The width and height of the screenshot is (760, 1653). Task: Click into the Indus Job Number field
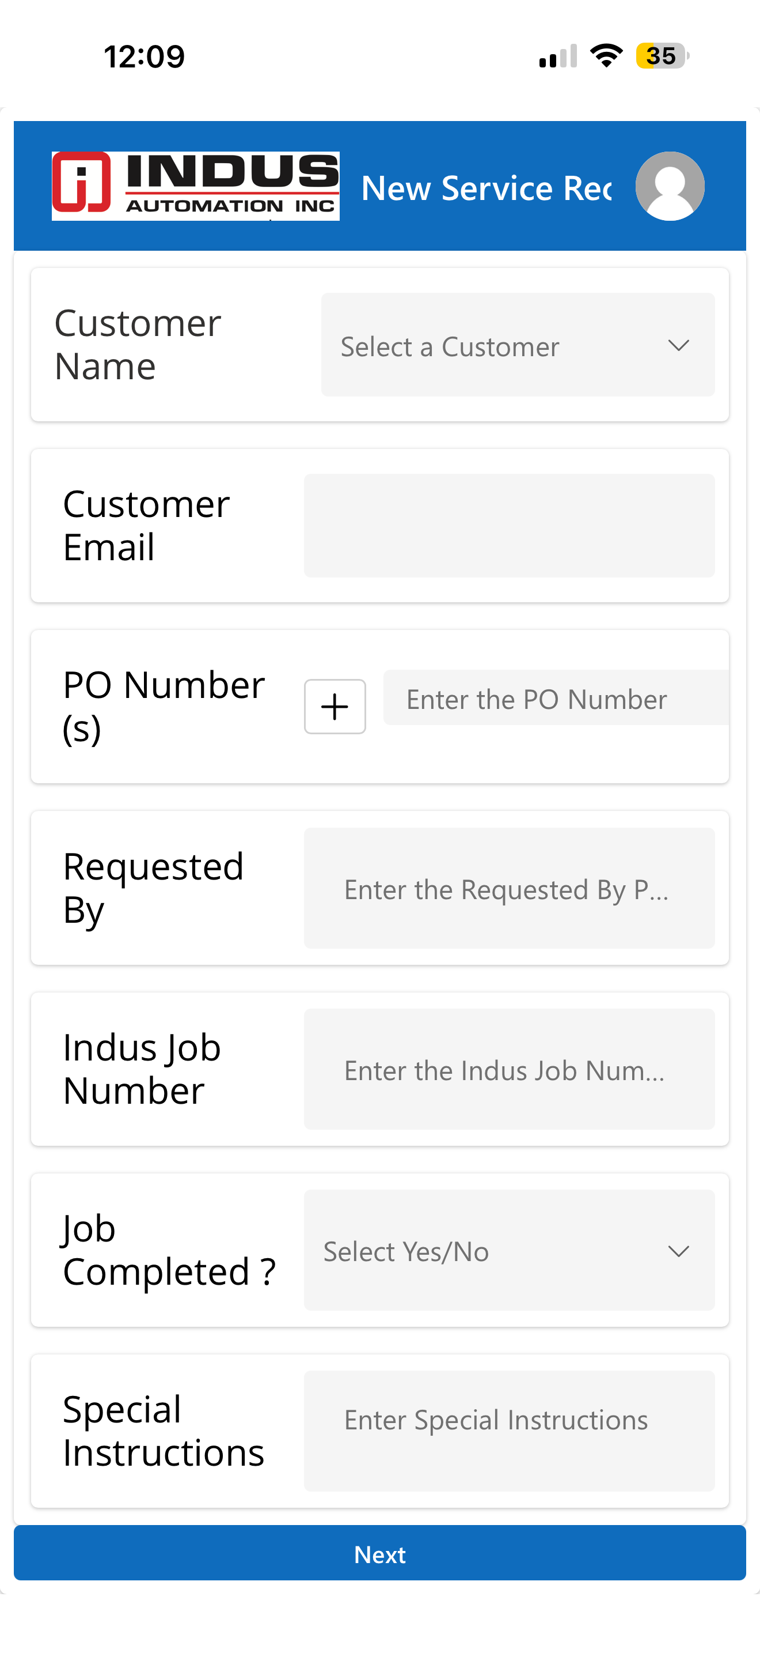[x=509, y=1069]
